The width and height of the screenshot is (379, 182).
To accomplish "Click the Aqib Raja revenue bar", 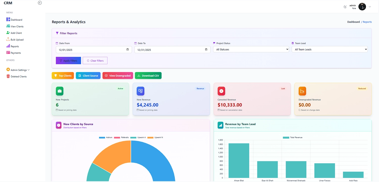I will coord(353,175).
